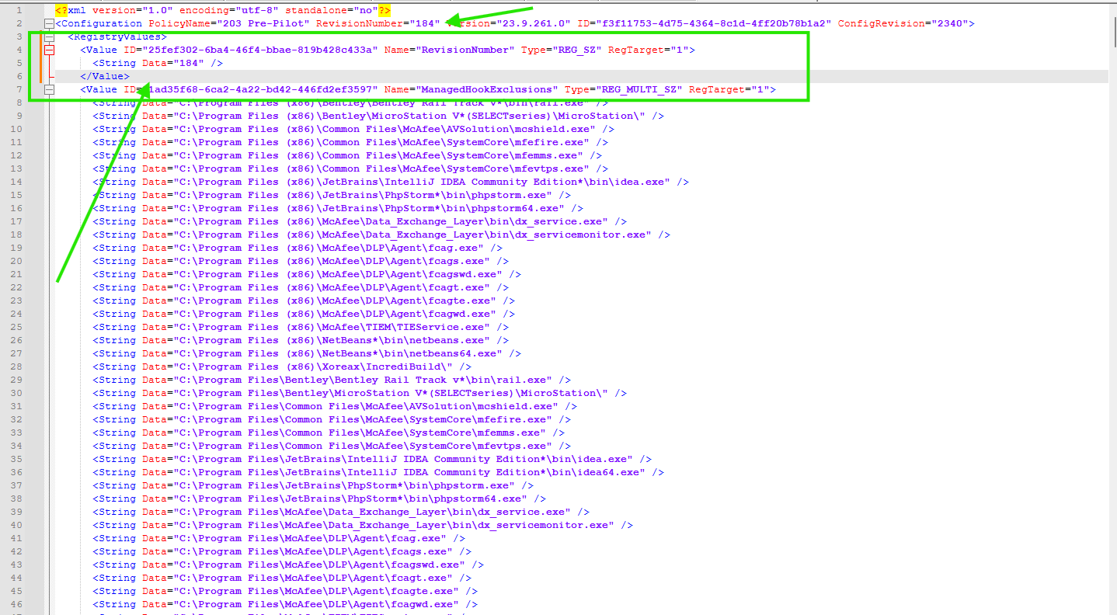Click line 18 x86 dx_servicemonitor.exe path
Screen dimensions: 1117x615
pos(412,235)
